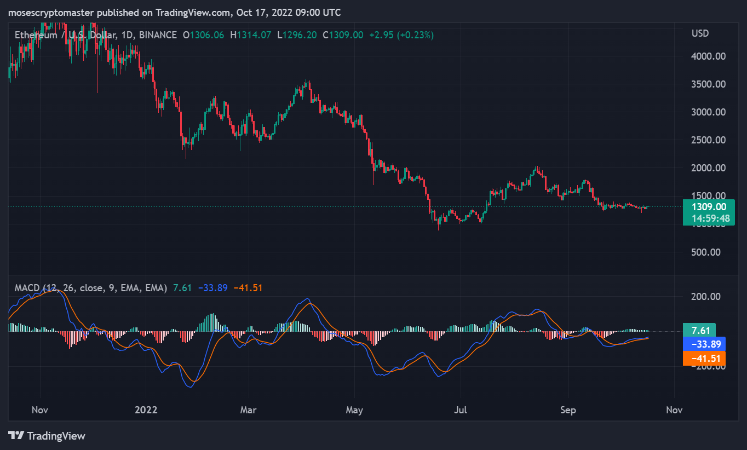Click the blue MACD value −33.89 in legend
The height and width of the screenshot is (450, 747).
(x=212, y=288)
